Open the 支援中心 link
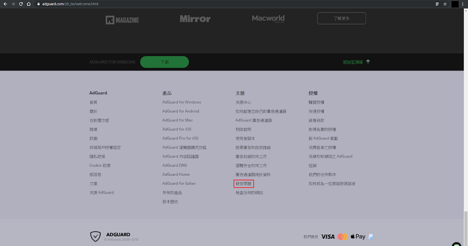Viewport: 468px width, 246px height. click(243, 102)
